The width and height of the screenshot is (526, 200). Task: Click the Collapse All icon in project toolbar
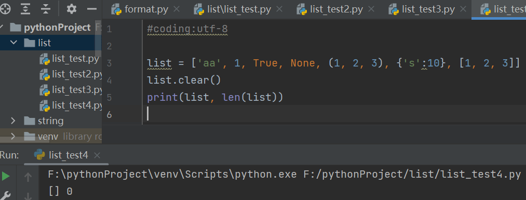click(x=45, y=9)
